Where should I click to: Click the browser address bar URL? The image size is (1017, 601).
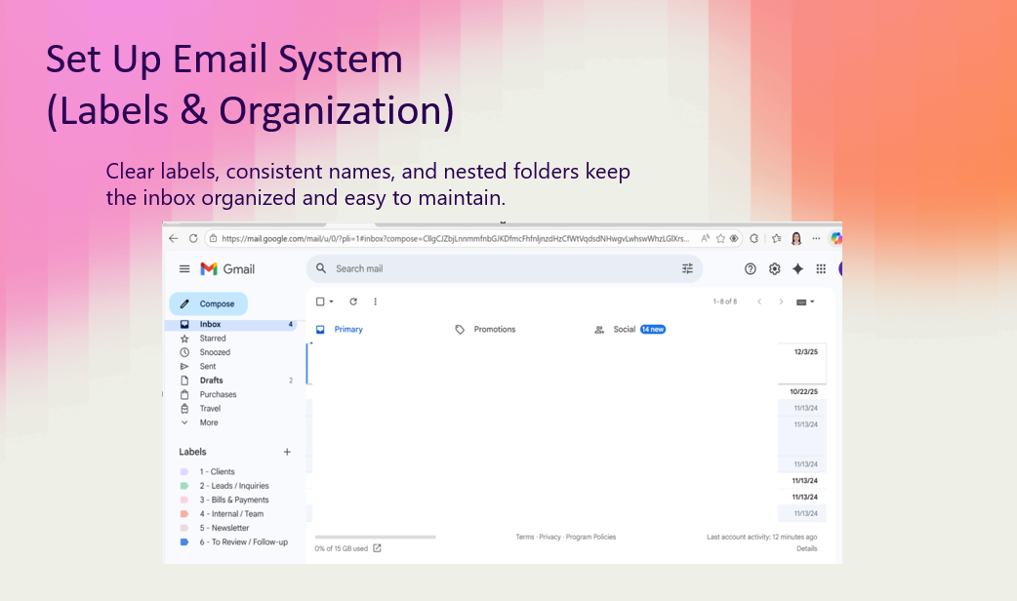pyautogui.click(x=456, y=239)
